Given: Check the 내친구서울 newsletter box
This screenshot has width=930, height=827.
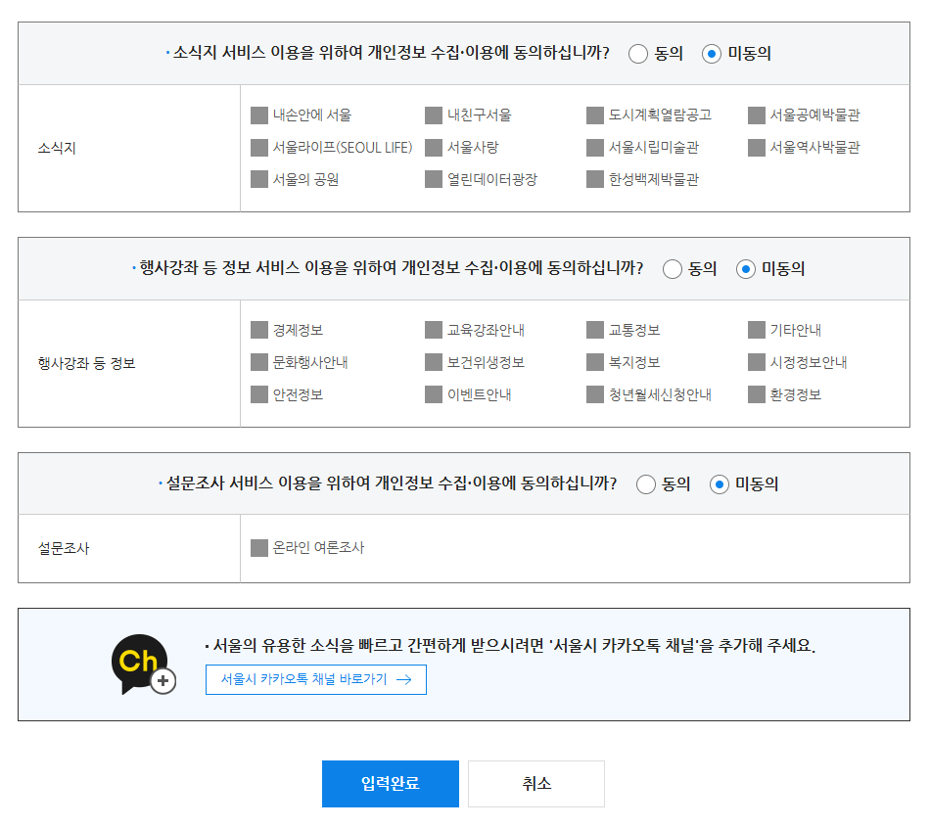Looking at the screenshot, I should click(x=434, y=115).
